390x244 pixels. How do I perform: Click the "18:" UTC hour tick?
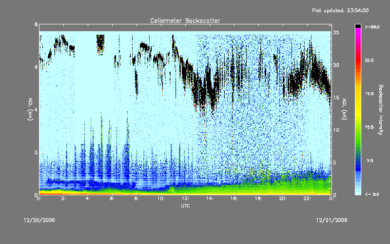coord(259,199)
